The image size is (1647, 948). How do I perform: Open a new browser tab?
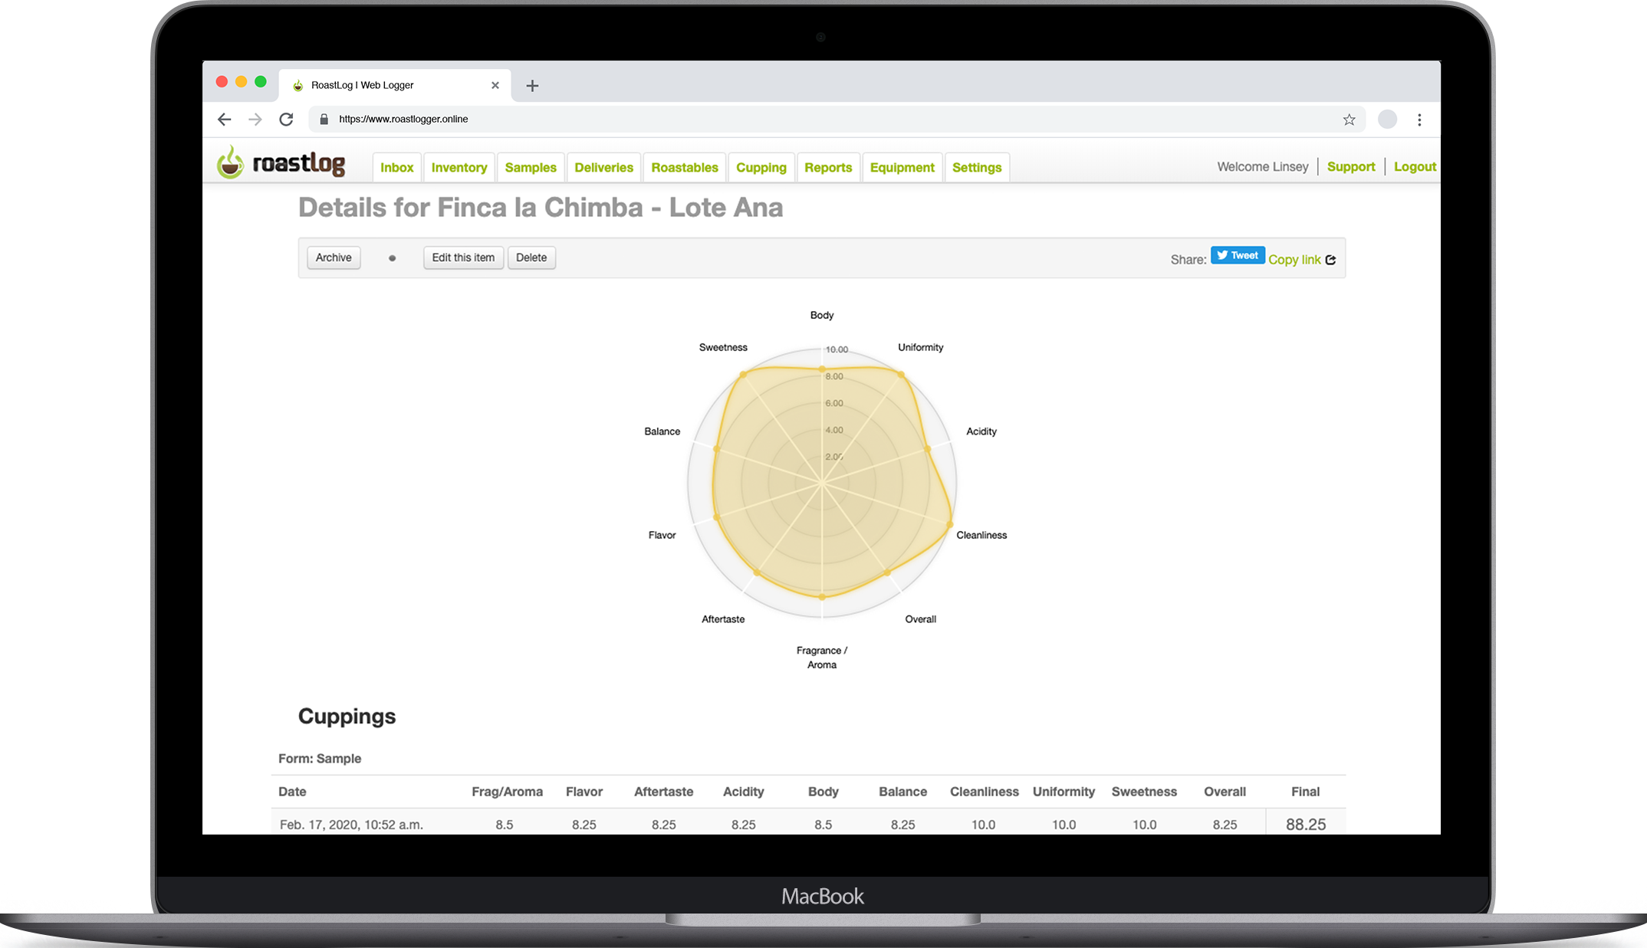532,86
